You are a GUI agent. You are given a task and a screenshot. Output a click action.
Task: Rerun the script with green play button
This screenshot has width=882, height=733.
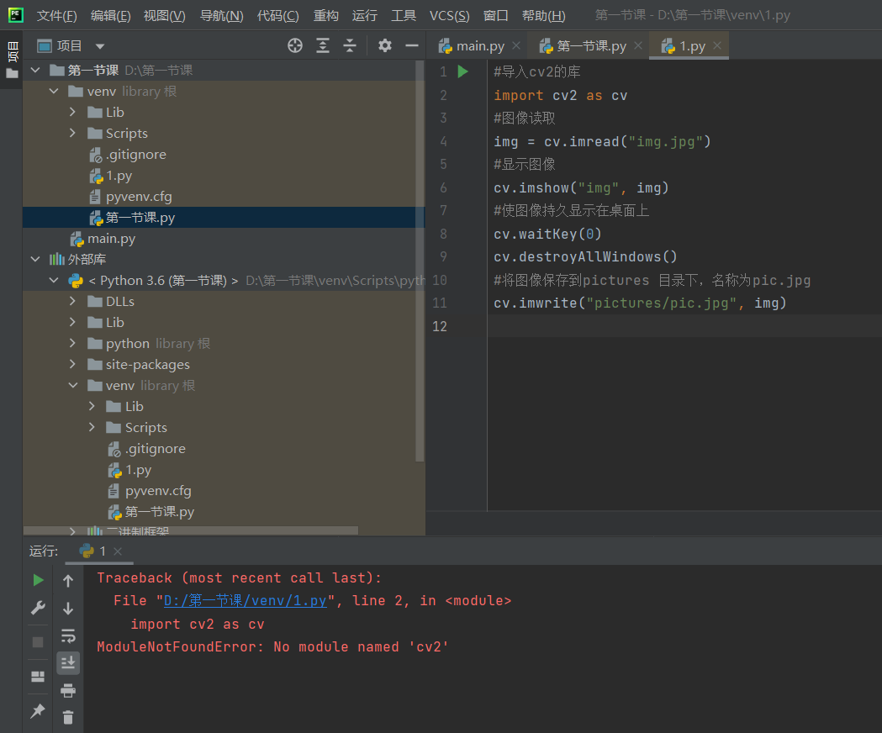(x=38, y=580)
